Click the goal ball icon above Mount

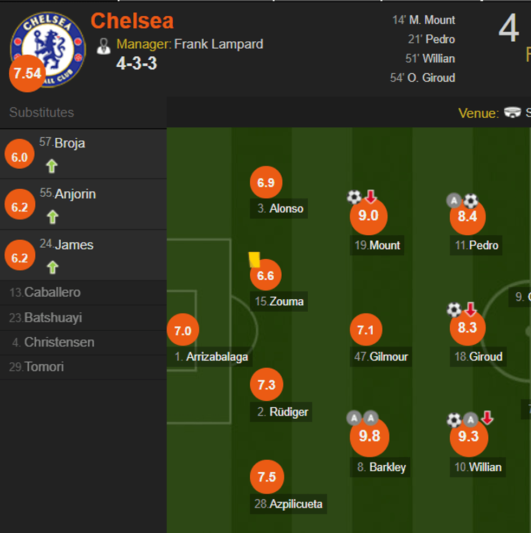(354, 197)
